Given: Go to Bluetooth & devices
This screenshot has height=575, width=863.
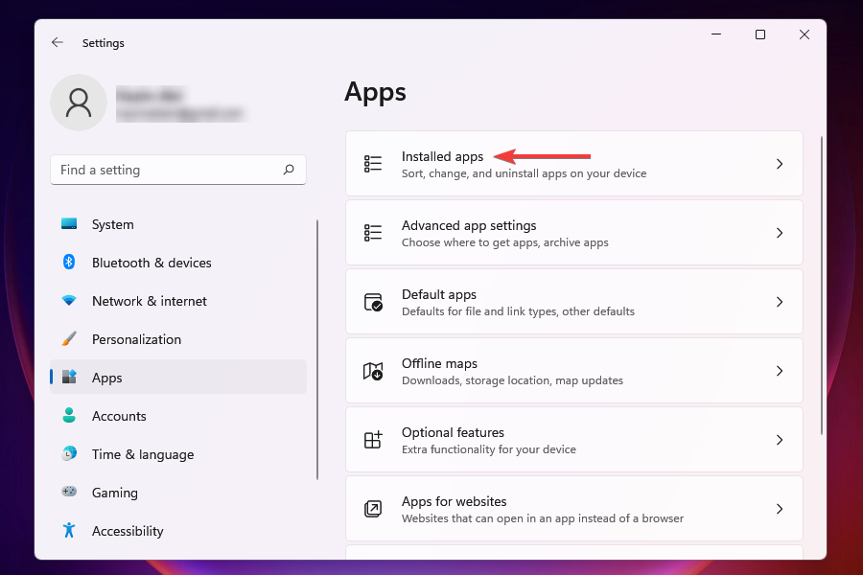Looking at the screenshot, I should pos(178,263).
